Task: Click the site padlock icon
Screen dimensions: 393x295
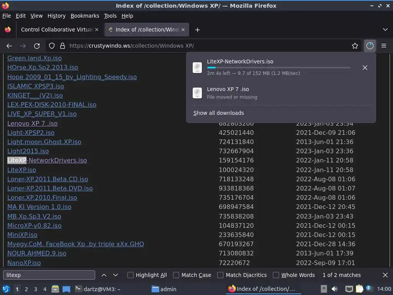Action: (x=63, y=46)
